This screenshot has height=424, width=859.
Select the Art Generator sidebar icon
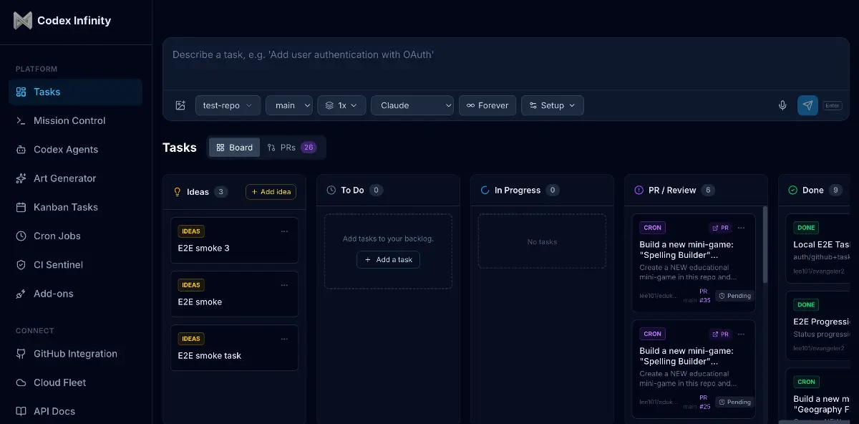tap(19, 178)
